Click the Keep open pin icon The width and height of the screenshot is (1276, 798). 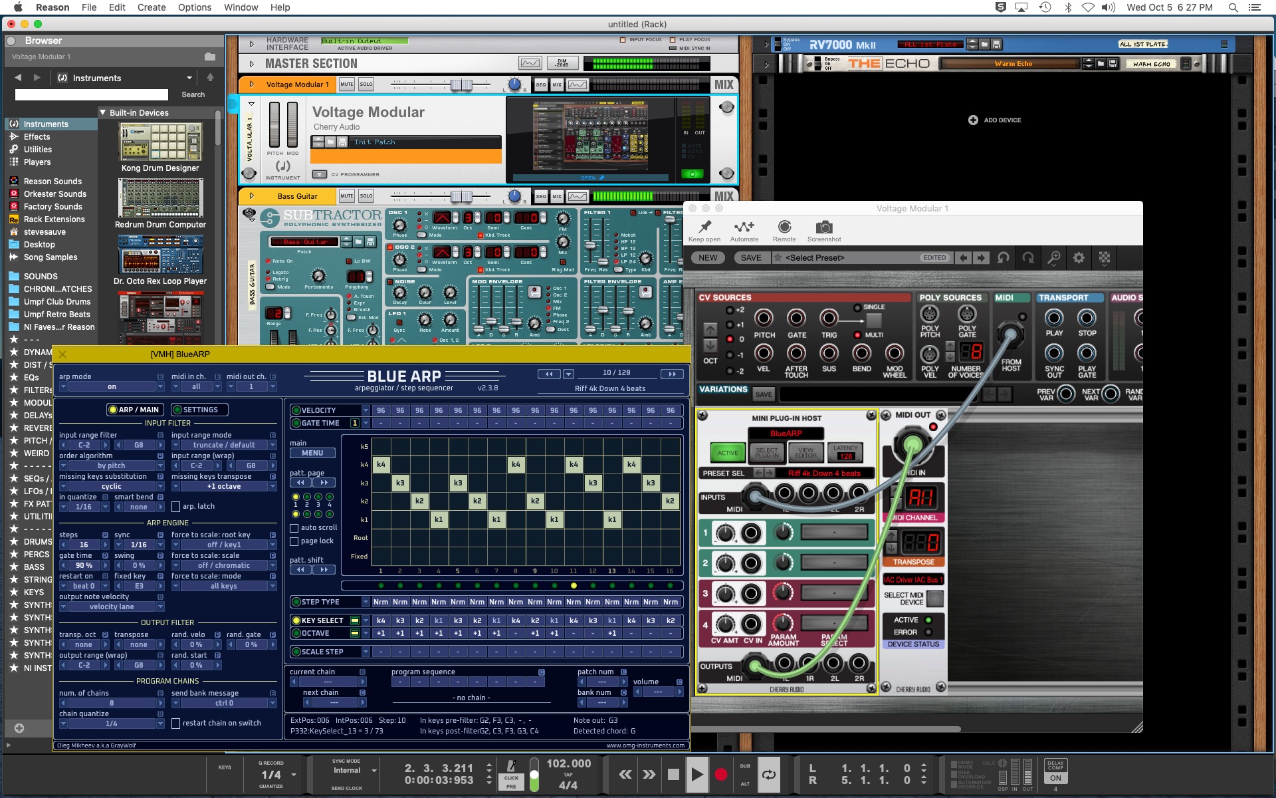click(704, 227)
